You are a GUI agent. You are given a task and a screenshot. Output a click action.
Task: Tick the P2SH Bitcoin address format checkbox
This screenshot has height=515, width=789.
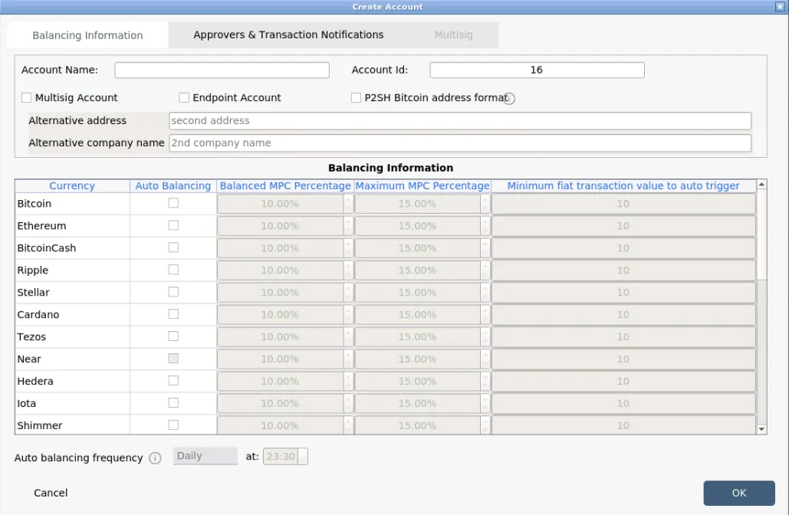coord(357,97)
